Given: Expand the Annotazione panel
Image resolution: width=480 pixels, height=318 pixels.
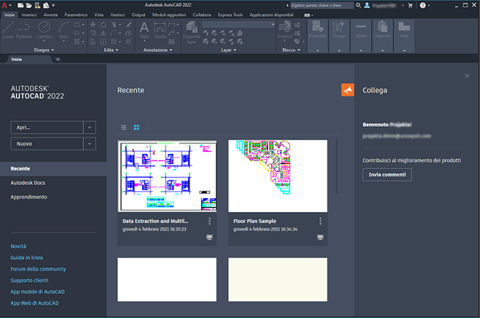Looking at the screenshot, I should coord(157,50).
